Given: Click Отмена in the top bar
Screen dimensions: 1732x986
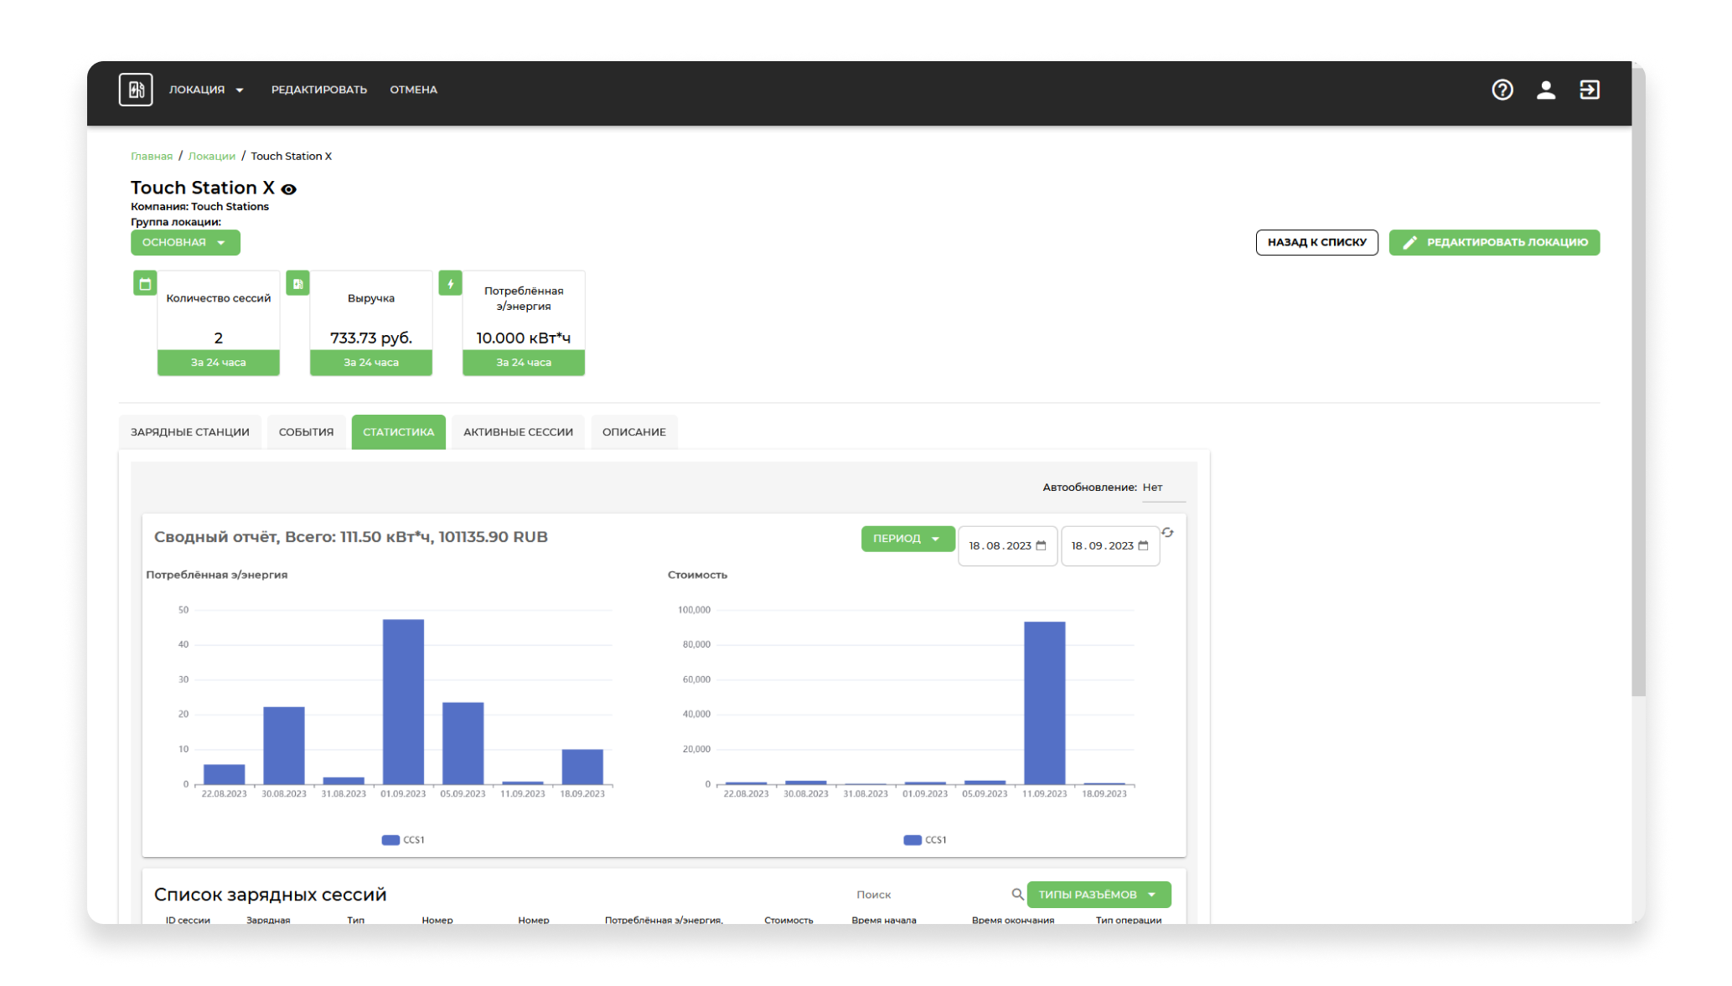Looking at the screenshot, I should (413, 90).
